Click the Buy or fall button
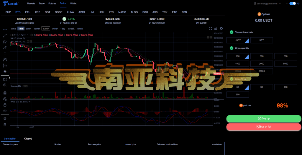This screenshot has height=155, width=302. point(264,127)
